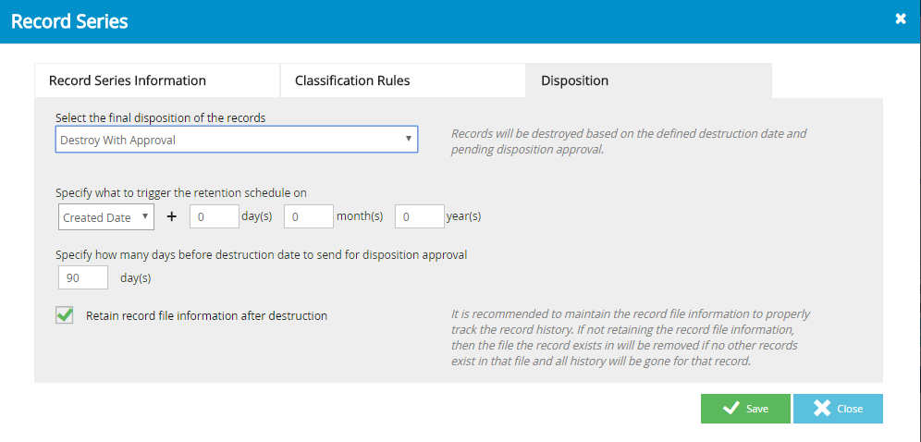
Task: Click the green Save button
Action: click(x=745, y=409)
